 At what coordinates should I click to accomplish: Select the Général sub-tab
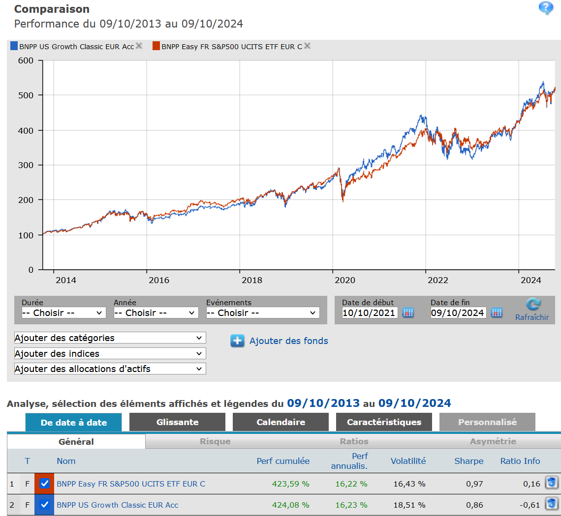[76, 442]
